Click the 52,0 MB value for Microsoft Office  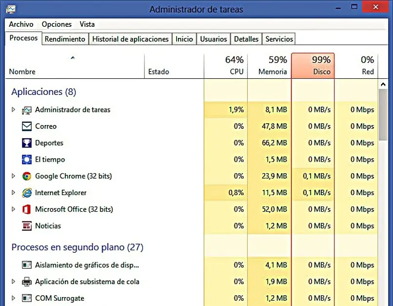pos(275,209)
